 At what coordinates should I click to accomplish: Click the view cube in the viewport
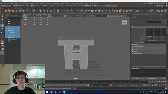click(124, 22)
